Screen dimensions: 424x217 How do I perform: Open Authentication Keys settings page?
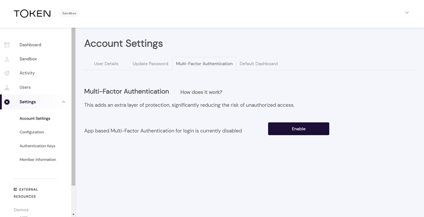click(37, 146)
